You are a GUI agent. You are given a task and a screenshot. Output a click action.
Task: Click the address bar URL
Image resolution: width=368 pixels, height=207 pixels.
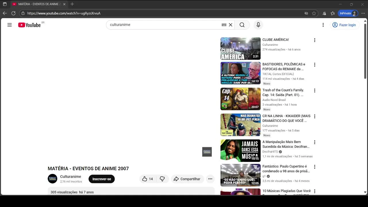tap(64, 13)
